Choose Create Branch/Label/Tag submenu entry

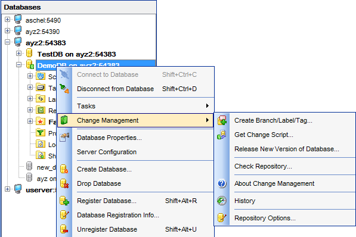(x=284, y=120)
